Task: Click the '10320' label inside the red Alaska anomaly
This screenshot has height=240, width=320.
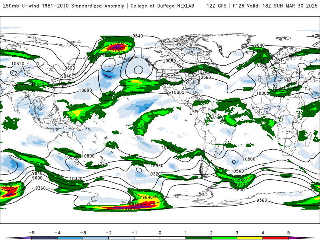Action: (x=116, y=49)
